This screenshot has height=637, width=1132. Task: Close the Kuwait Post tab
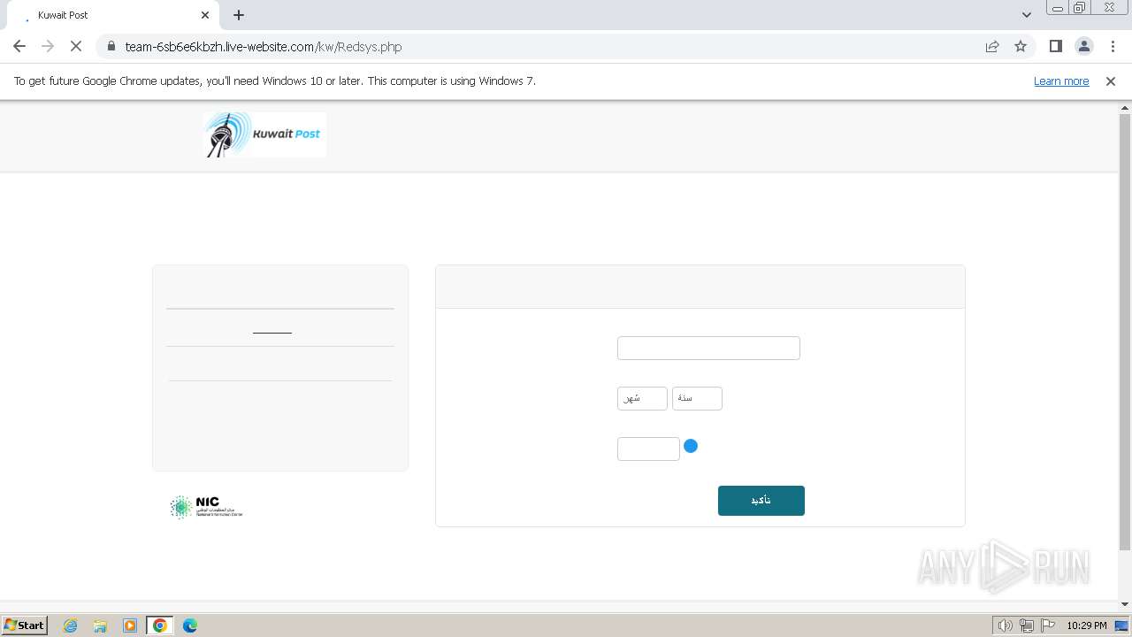click(205, 15)
